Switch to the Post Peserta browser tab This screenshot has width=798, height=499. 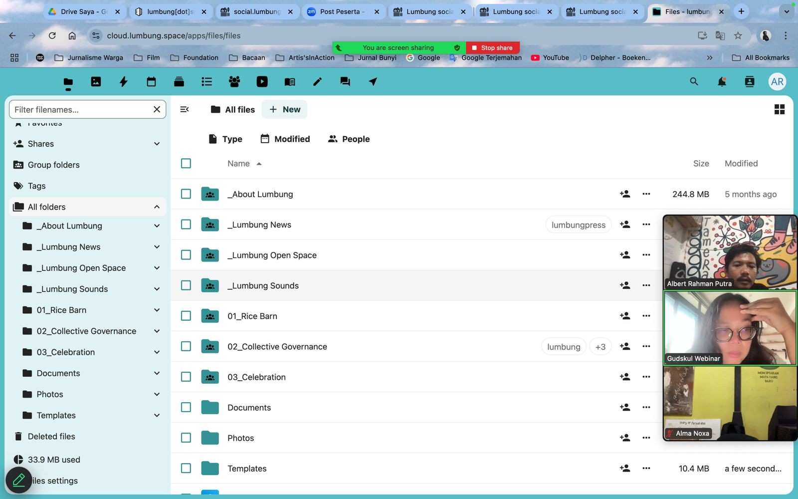tap(342, 11)
